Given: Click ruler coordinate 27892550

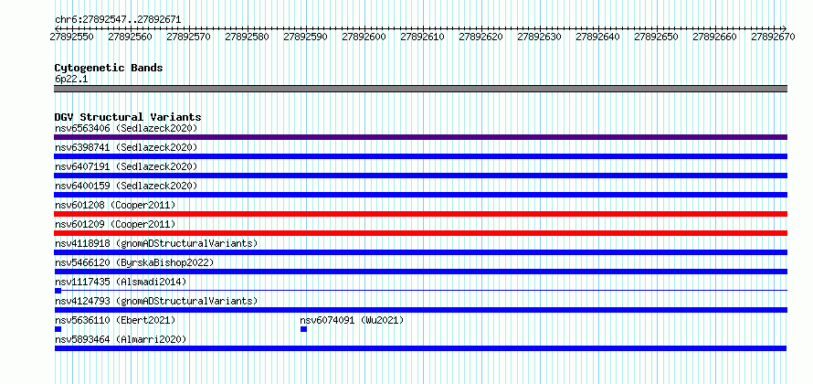Looking at the screenshot, I should 71,37.
